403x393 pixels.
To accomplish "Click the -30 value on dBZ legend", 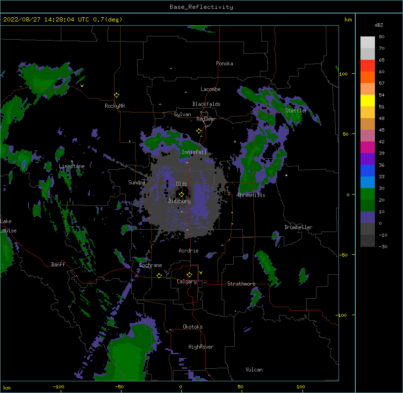I will [383, 247].
